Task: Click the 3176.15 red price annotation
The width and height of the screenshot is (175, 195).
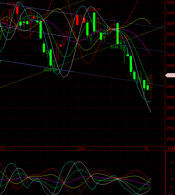Action: pyautogui.click(x=120, y=37)
